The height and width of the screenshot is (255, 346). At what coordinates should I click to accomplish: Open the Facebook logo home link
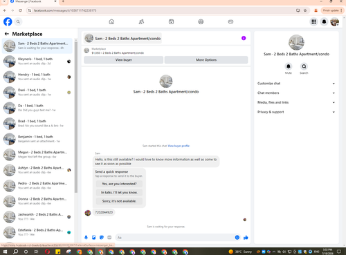click(8, 21)
